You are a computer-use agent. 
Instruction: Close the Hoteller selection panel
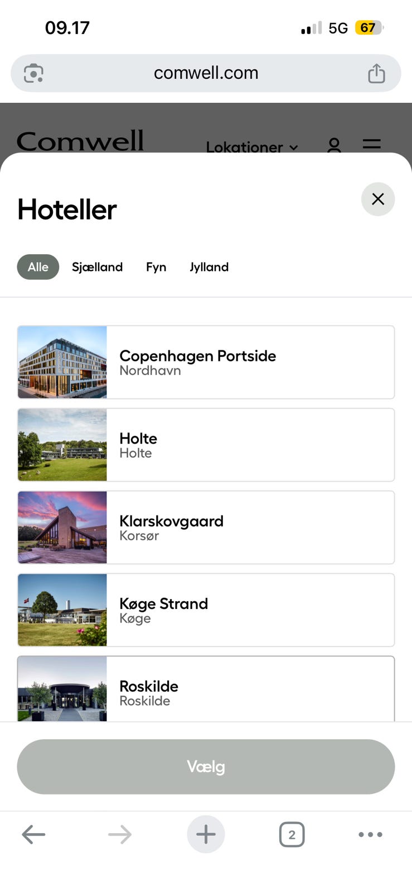[377, 199]
